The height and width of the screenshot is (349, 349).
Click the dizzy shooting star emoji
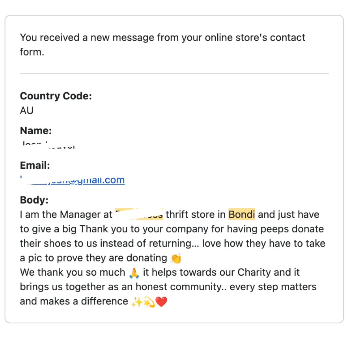[x=149, y=302]
